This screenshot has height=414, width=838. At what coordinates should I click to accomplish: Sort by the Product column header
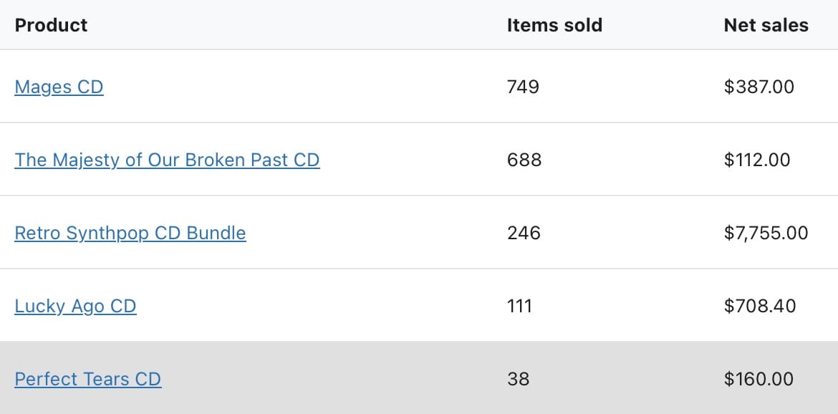[x=51, y=25]
